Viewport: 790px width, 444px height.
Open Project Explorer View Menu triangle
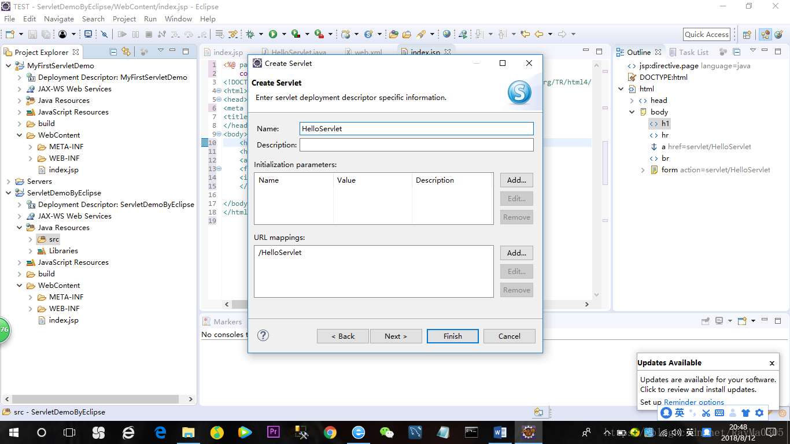160,51
